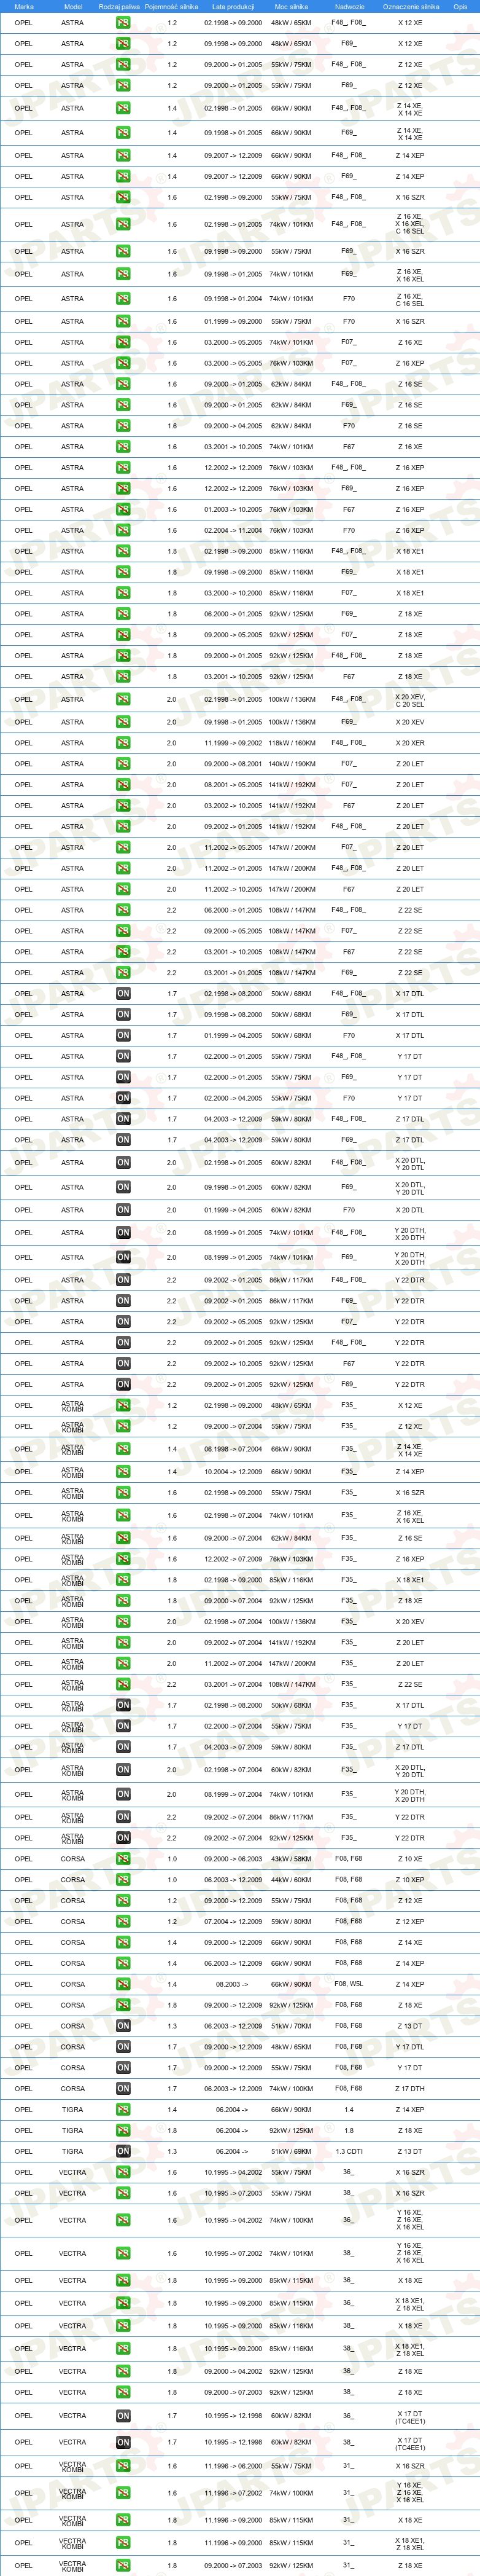This screenshot has height=2576, width=480.
Task: Click engine code Z 17 DTH
Action: [x=410, y=2089]
